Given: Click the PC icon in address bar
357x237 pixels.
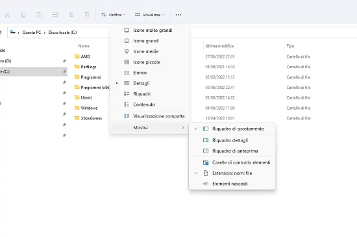Looking at the screenshot, I should (x=13, y=32).
